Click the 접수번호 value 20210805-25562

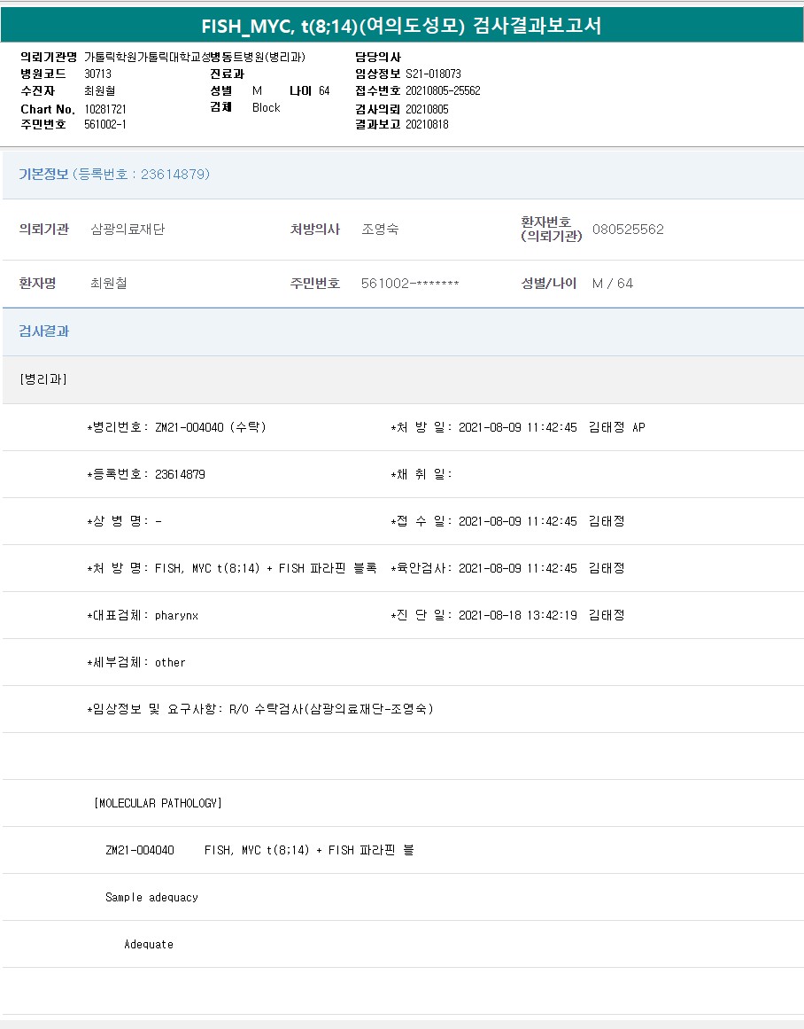tap(443, 91)
